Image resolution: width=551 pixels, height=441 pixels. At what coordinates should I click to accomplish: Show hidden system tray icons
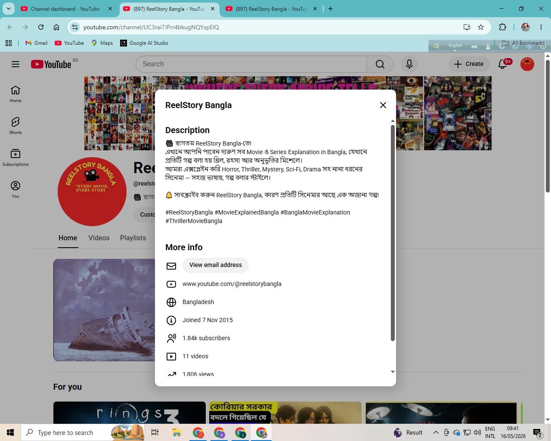pos(436,432)
